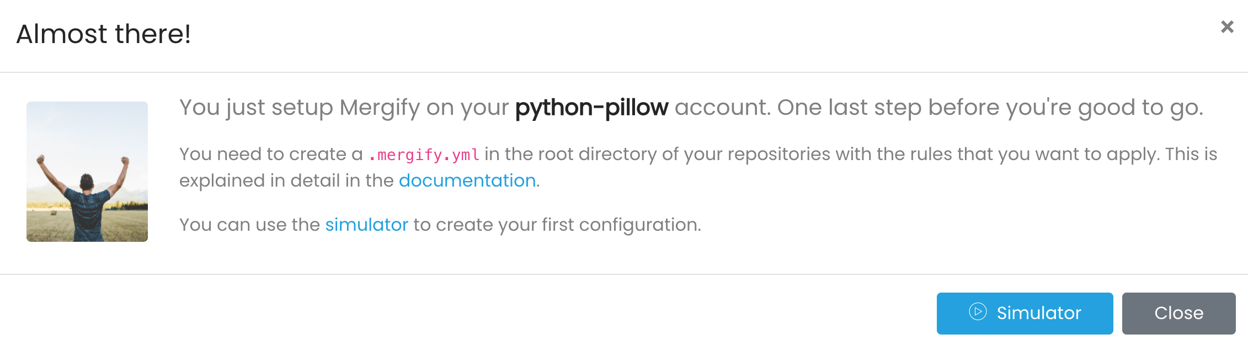
Task: Open Mergify documentation from the dialog
Action: click(467, 180)
